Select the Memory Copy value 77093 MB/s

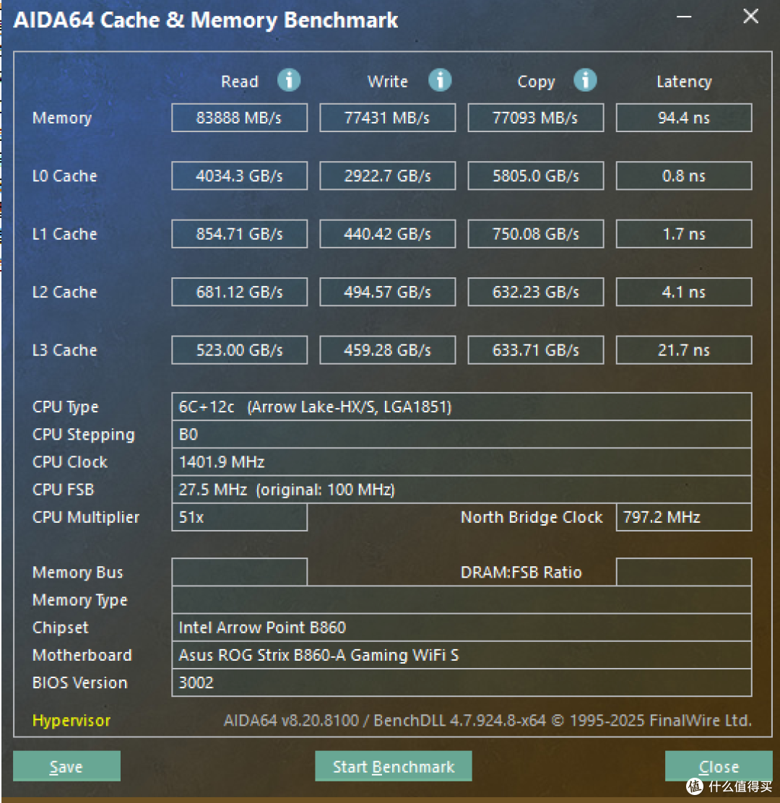click(535, 118)
